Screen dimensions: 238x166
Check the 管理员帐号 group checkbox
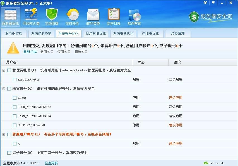click(9, 70)
